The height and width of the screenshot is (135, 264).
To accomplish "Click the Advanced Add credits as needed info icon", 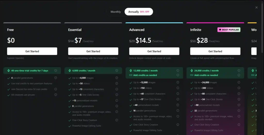I will pyautogui.click(x=178, y=75).
